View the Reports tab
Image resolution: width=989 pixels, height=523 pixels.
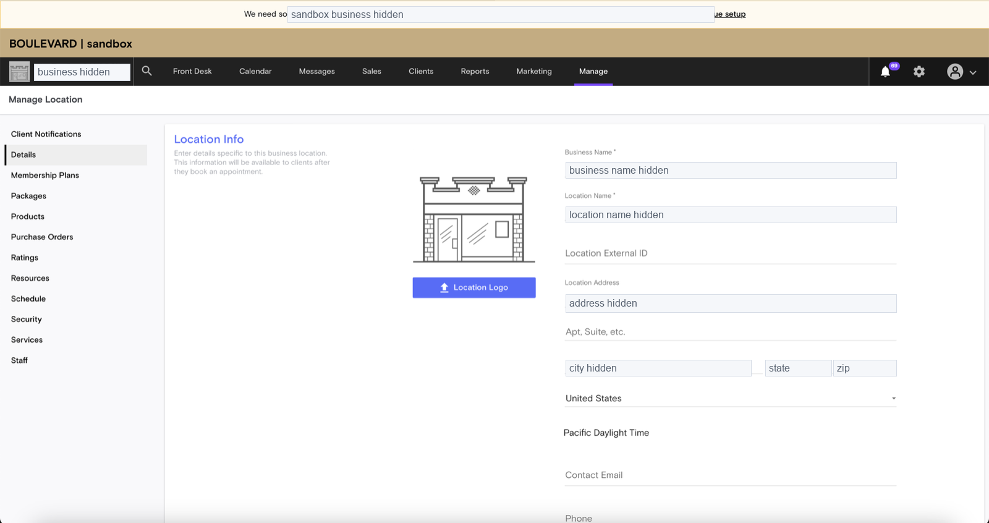pos(475,71)
